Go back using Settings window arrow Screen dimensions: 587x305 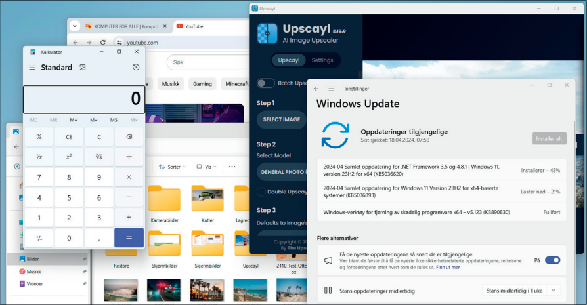tap(316, 88)
